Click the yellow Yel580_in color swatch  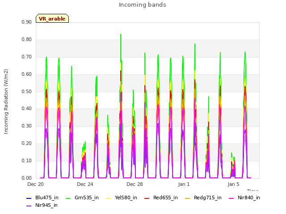pos(108,198)
